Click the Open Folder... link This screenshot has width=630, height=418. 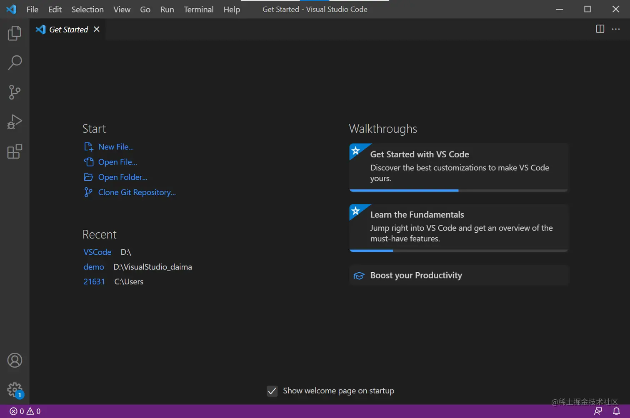122,177
